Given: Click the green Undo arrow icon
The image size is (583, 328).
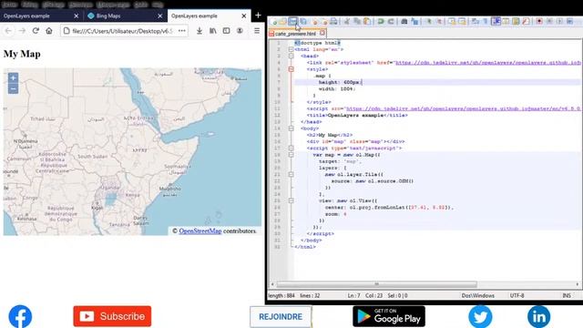Looking at the screenshot, I should (x=381, y=22).
